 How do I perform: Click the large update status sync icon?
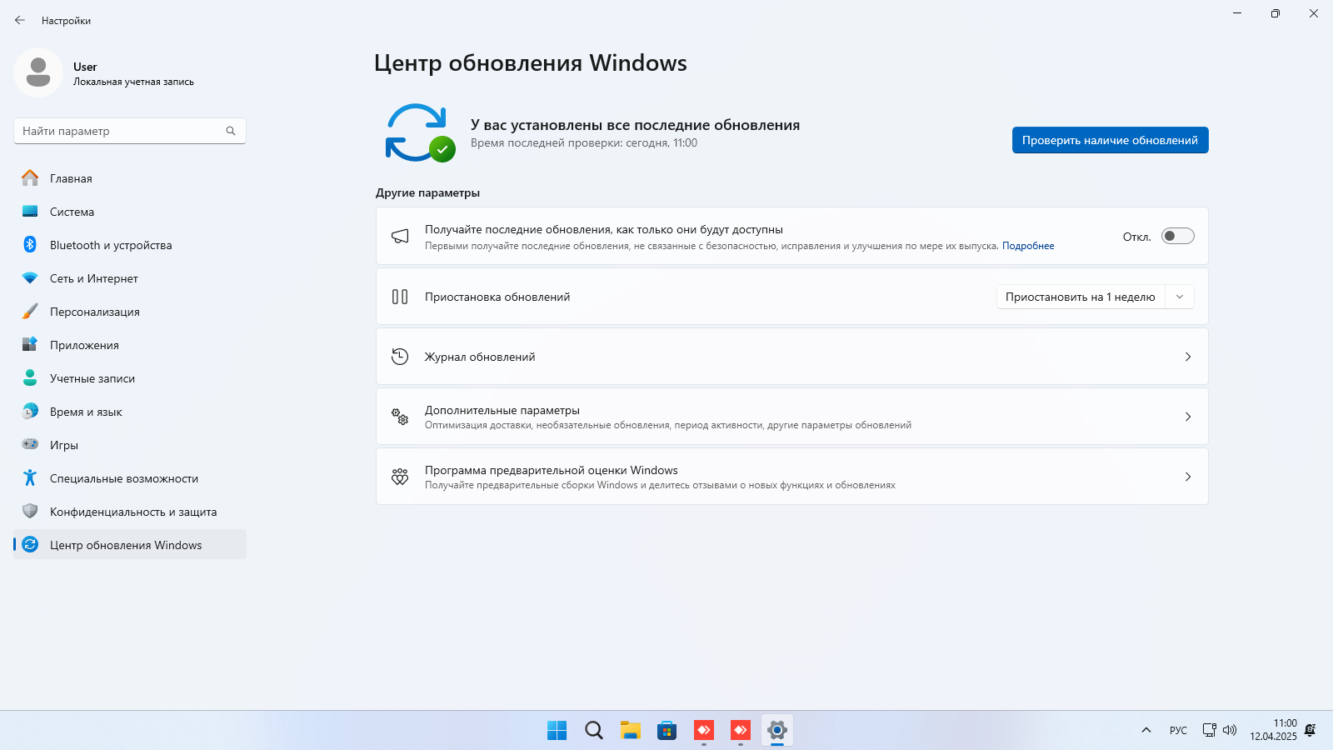pos(419,132)
